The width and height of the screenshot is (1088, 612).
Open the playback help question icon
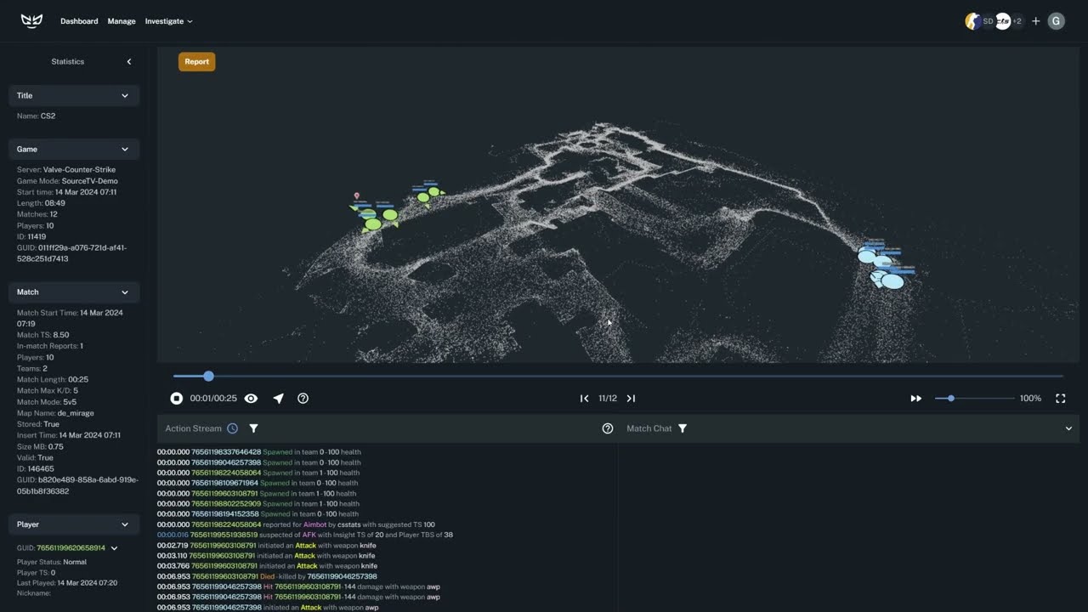303,398
